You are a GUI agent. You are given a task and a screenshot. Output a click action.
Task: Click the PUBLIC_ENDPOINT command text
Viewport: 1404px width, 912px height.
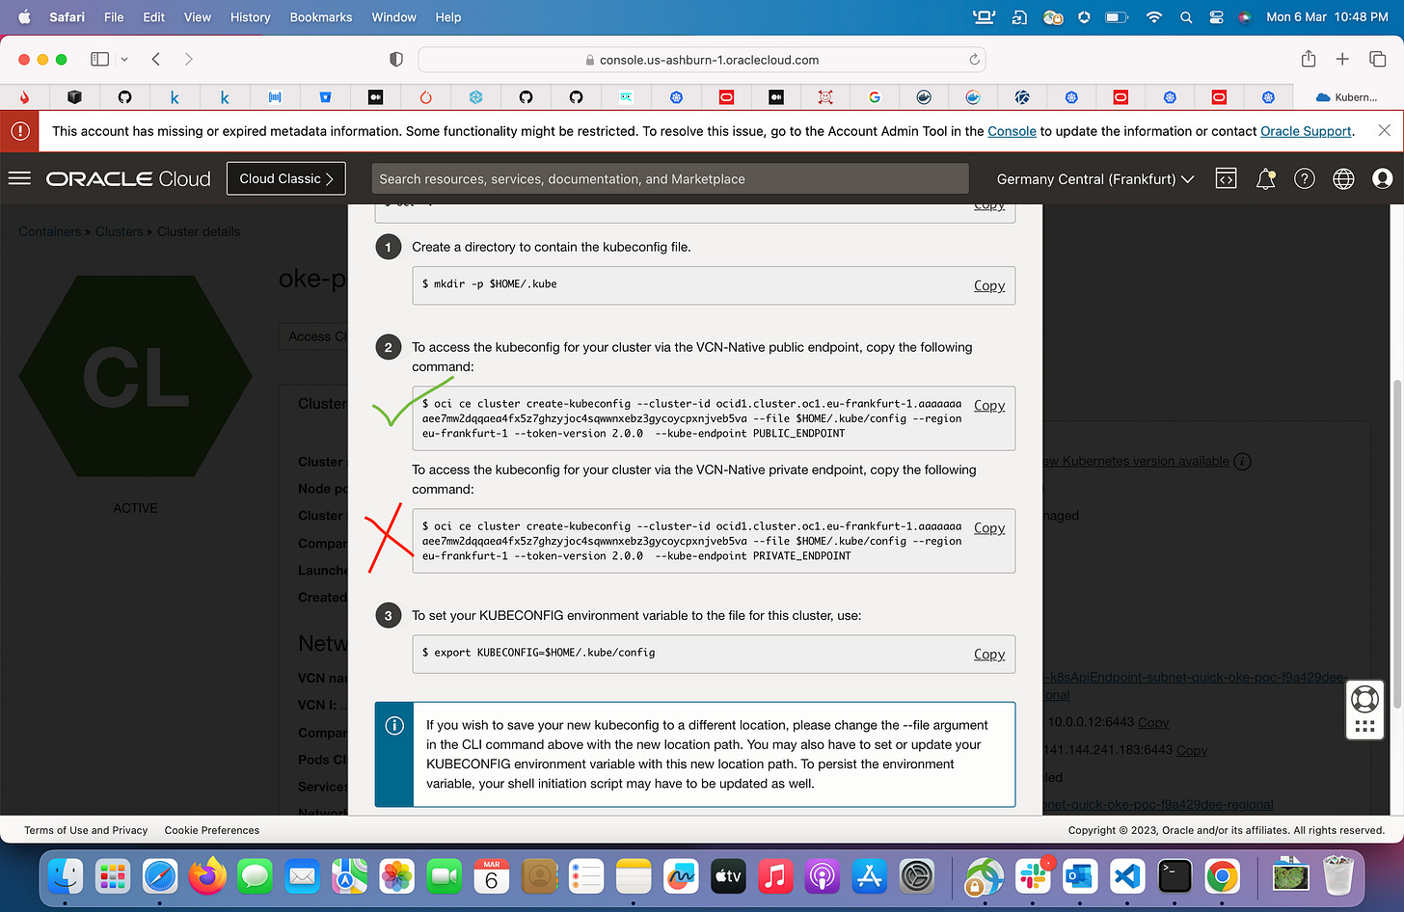point(691,418)
